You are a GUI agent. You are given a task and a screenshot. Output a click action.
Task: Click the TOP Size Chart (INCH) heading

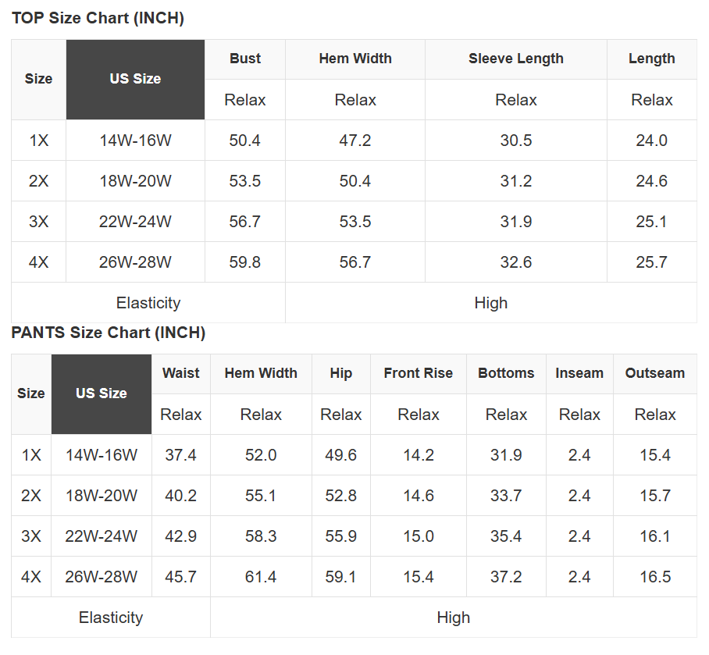[x=98, y=19]
